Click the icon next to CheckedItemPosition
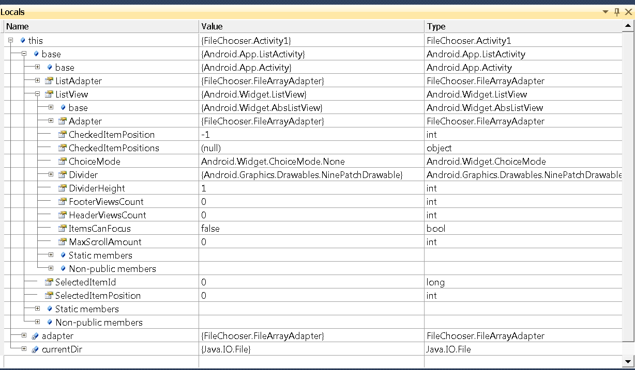This screenshot has height=370, width=635. [x=63, y=135]
